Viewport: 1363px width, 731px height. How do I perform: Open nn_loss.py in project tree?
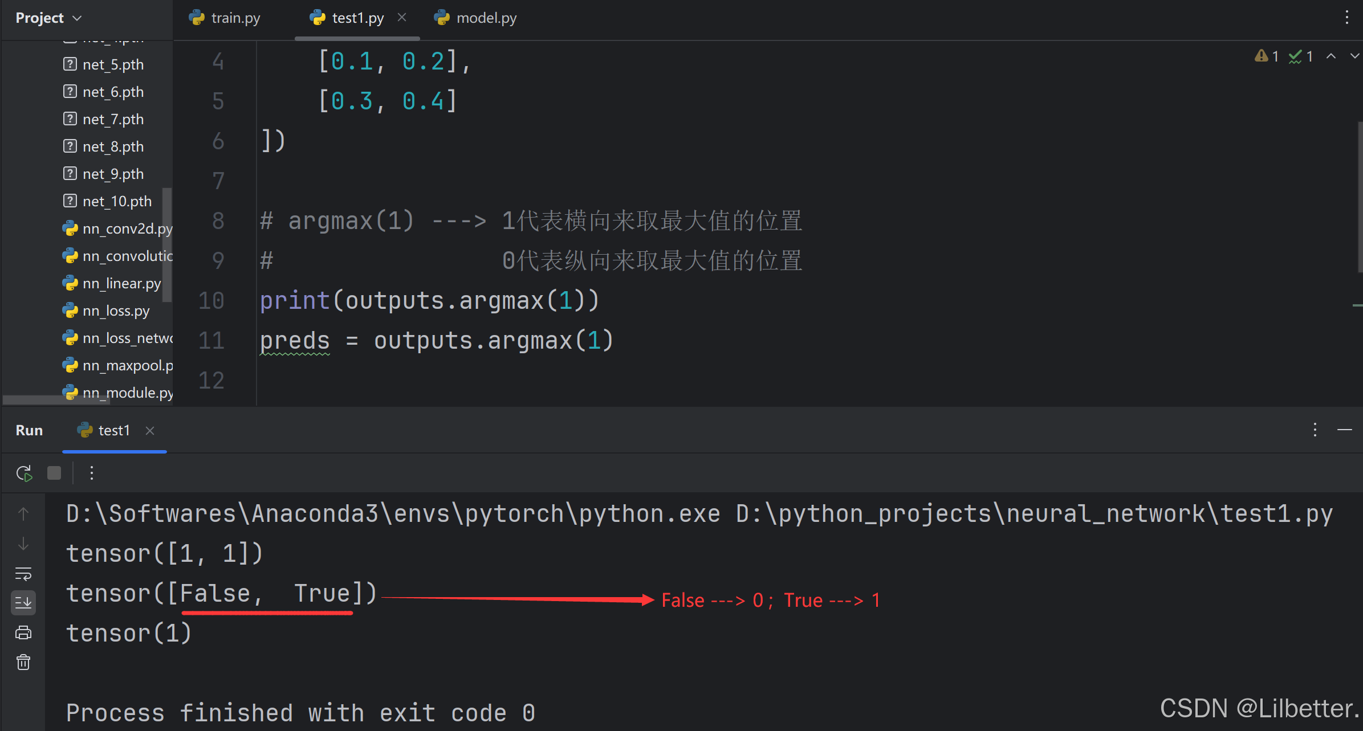116,311
